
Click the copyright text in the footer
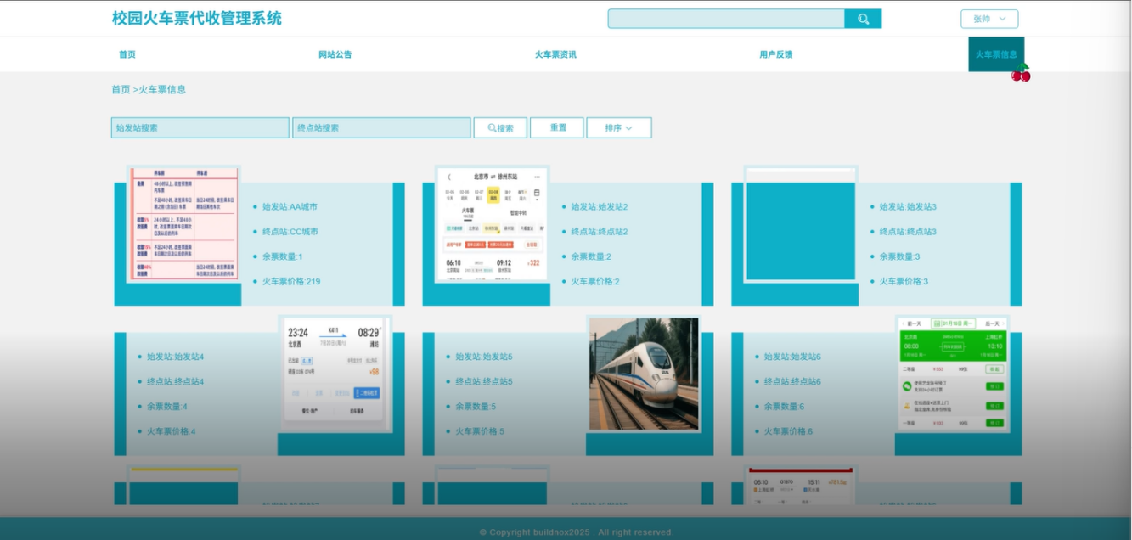[577, 532]
